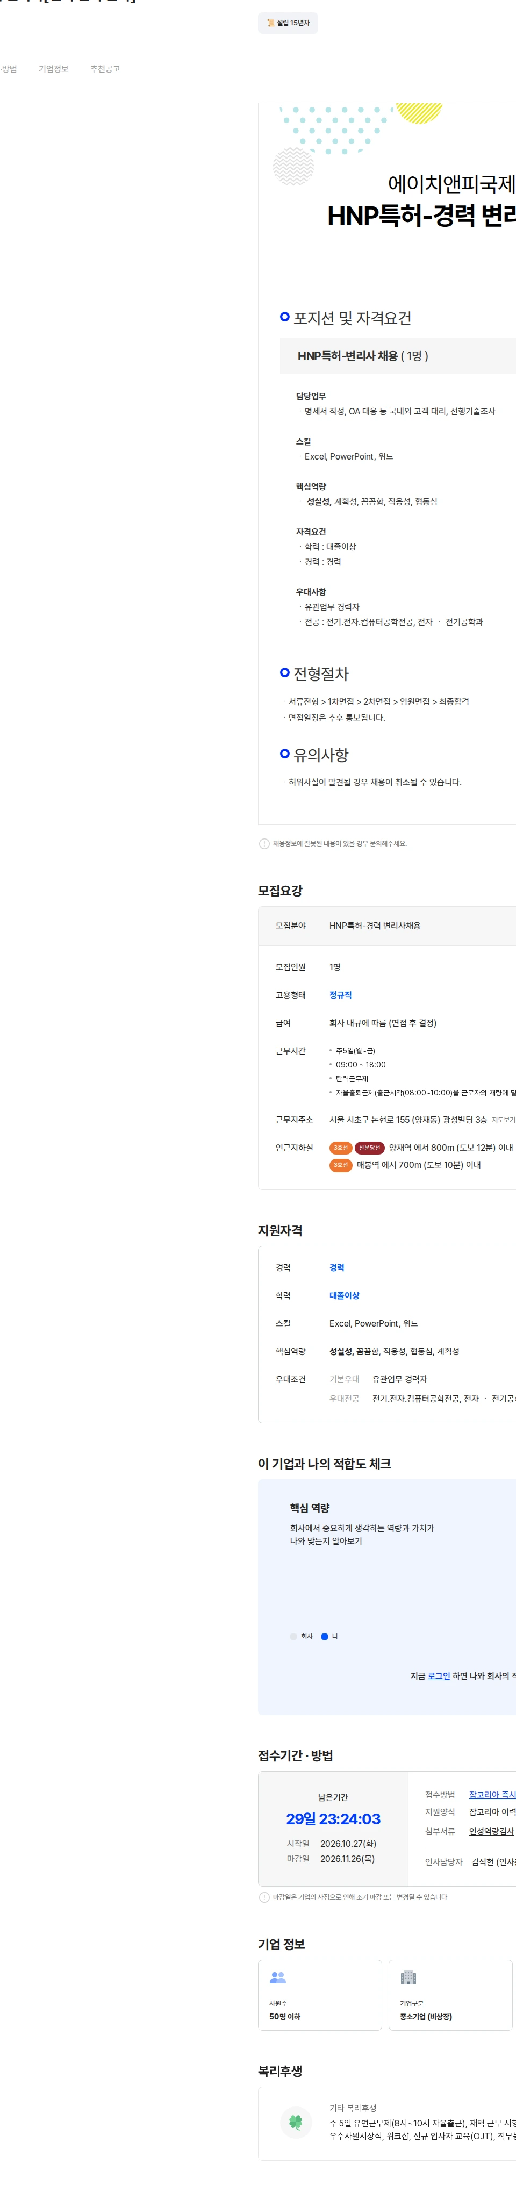
Task: Click the scroll icon in 설립 15년차 badge
Action: 270,23
